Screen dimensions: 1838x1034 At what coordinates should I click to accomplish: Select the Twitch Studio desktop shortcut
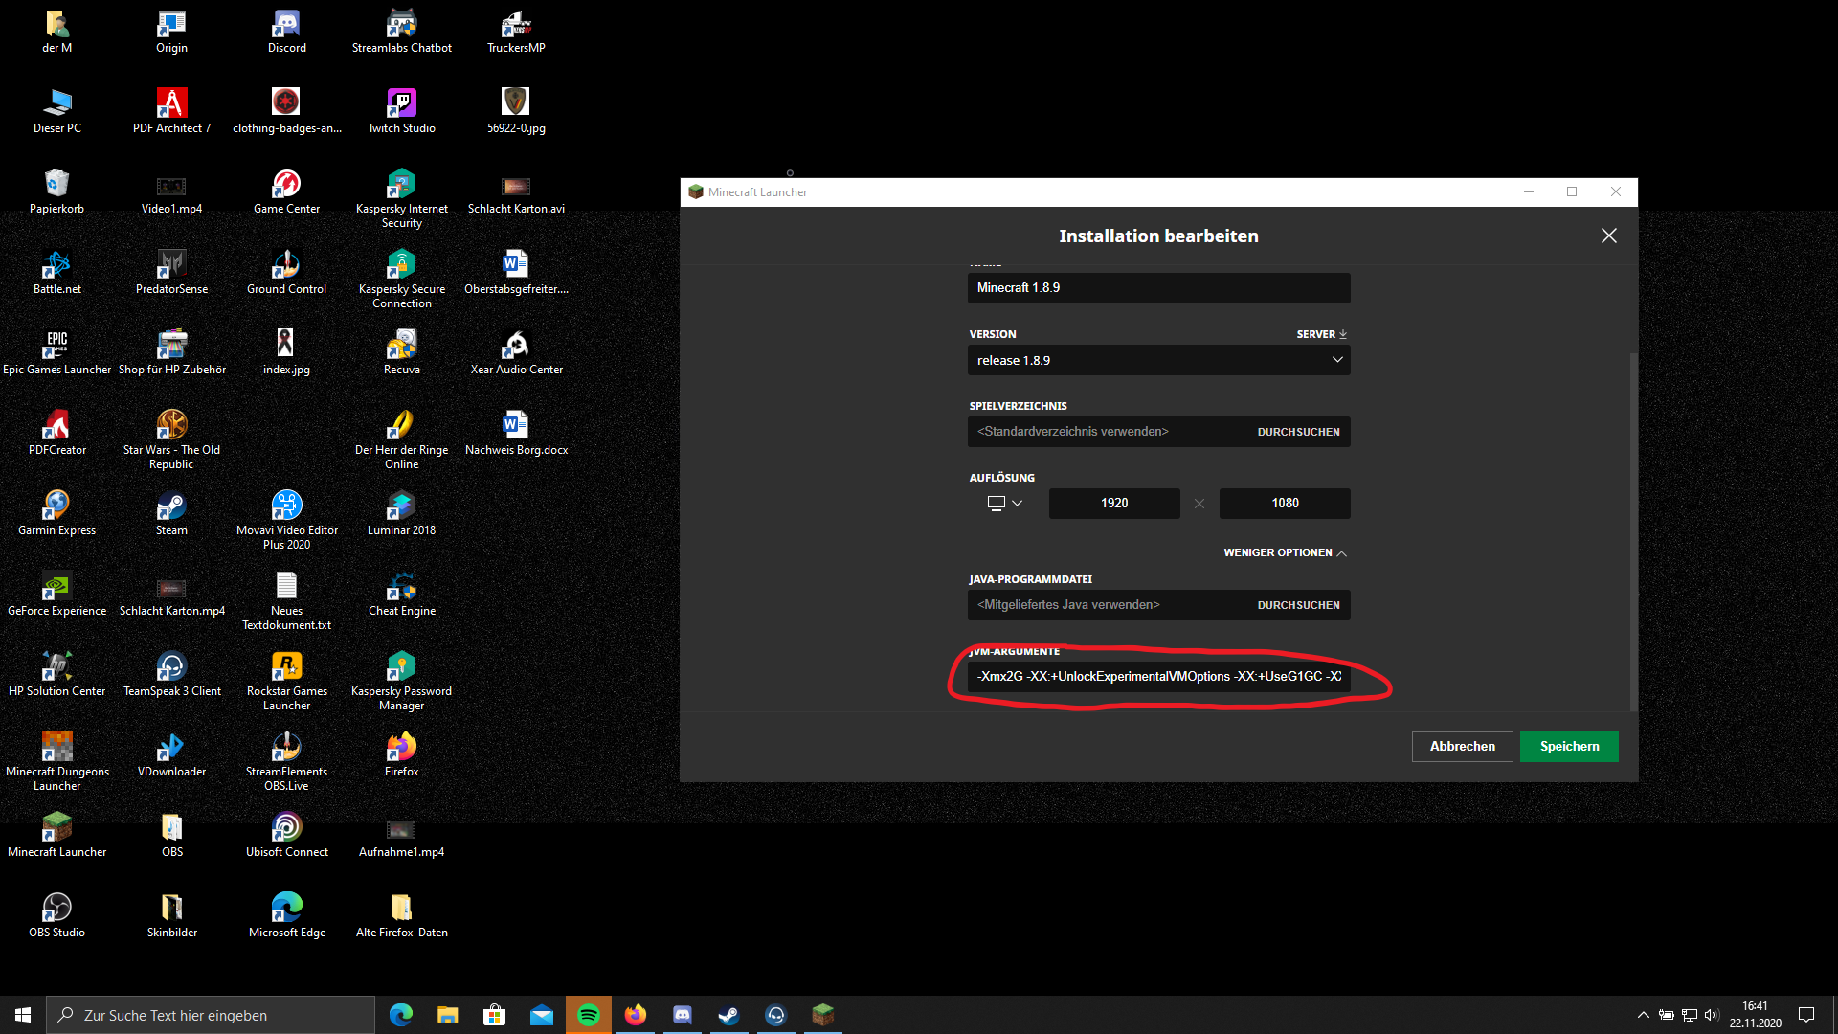pos(401,112)
